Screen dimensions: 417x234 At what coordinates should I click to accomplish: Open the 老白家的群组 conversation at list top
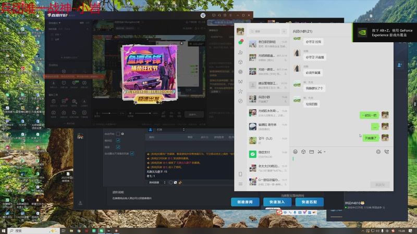[x=268, y=44]
